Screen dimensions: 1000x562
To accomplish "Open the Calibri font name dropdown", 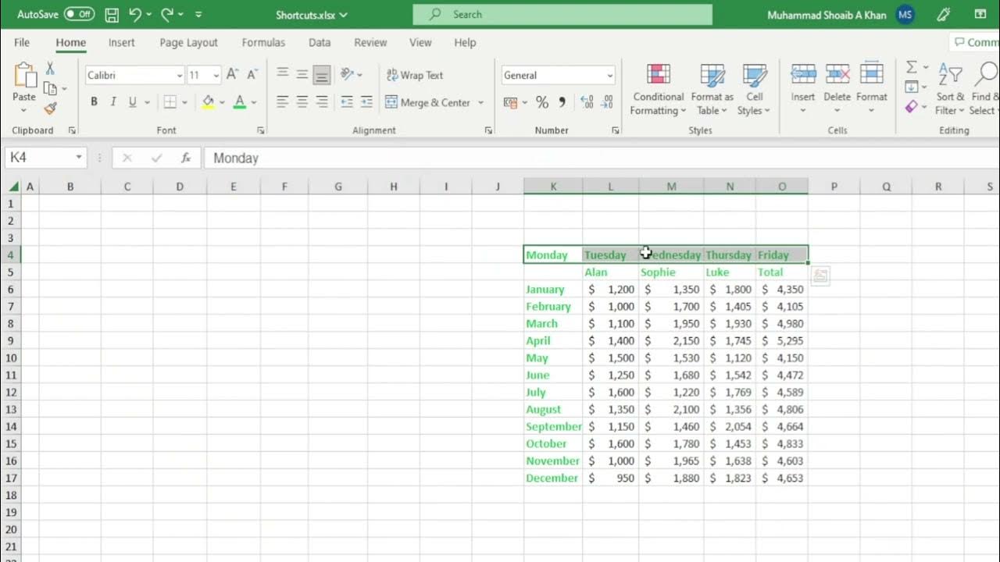I will point(180,75).
